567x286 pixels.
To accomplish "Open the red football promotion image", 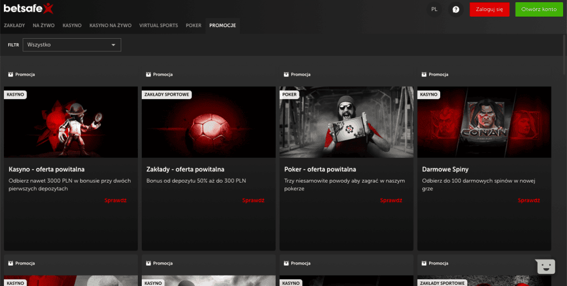I will click(209, 122).
